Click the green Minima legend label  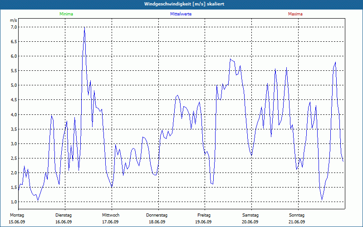(66, 14)
